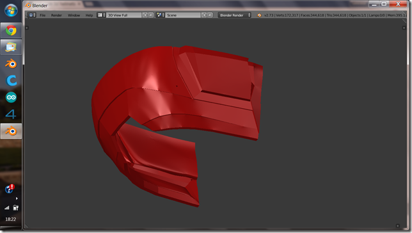Click the Scene name field
The height and width of the screenshot is (233, 412).
[183, 15]
